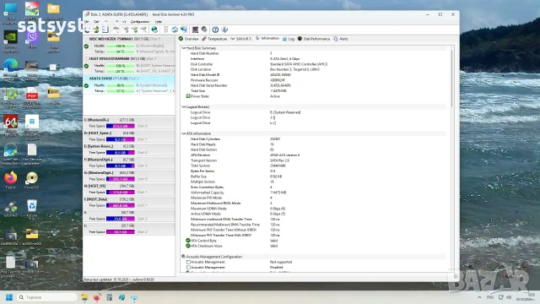Image resolution: width=540 pixels, height=304 pixels.
Task: Click the G: drive free space bar
Action: point(120,179)
